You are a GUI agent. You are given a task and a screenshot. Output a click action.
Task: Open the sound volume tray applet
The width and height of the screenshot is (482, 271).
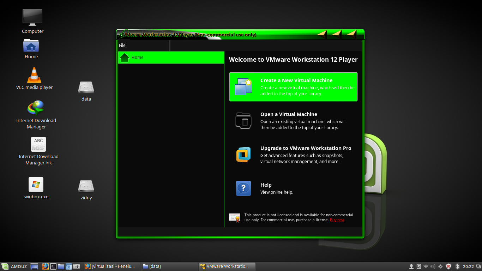433,266
